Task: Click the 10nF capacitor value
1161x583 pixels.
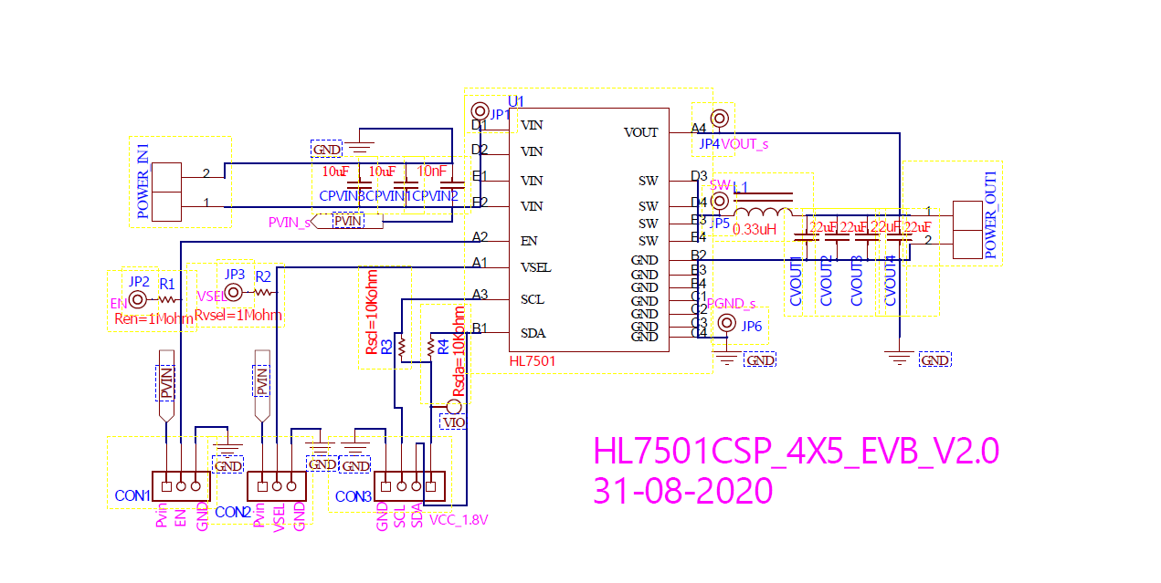Action: tap(432, 171)
